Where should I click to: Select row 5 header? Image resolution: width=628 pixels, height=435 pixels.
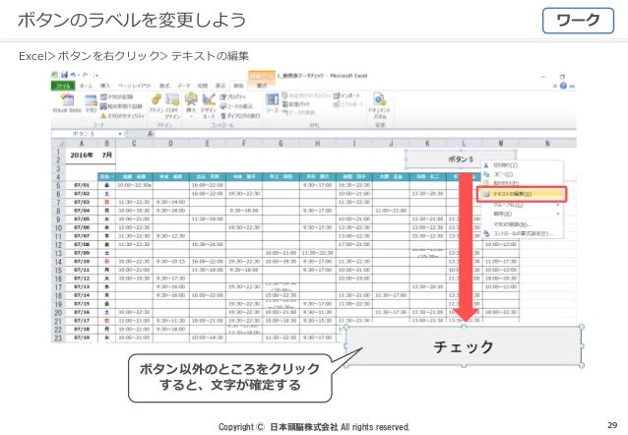tap(58, 185)
